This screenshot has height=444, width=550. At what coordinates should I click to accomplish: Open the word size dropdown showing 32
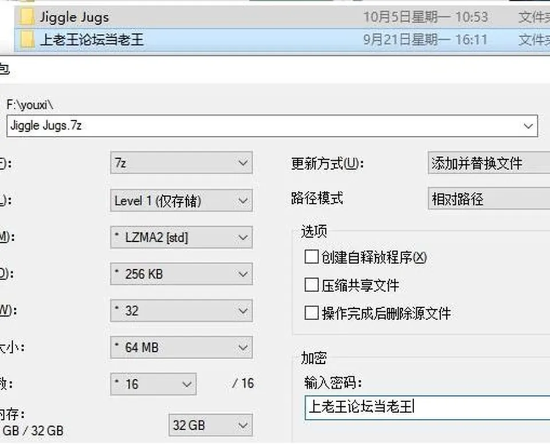182,311
